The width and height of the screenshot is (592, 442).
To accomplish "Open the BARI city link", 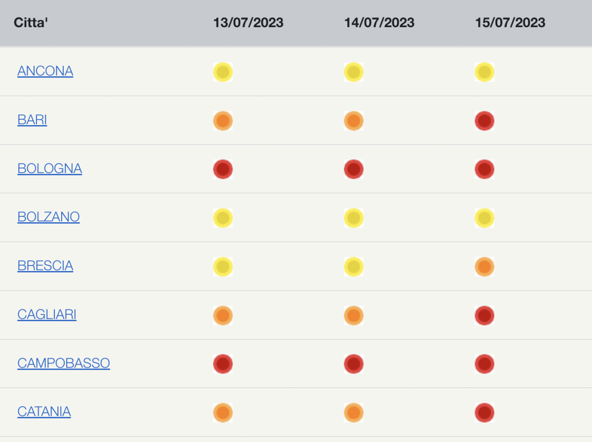I will [x=32, y=120].
